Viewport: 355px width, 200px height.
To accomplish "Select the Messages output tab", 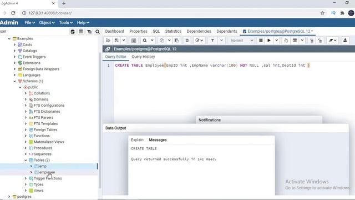I will (158, 140).
